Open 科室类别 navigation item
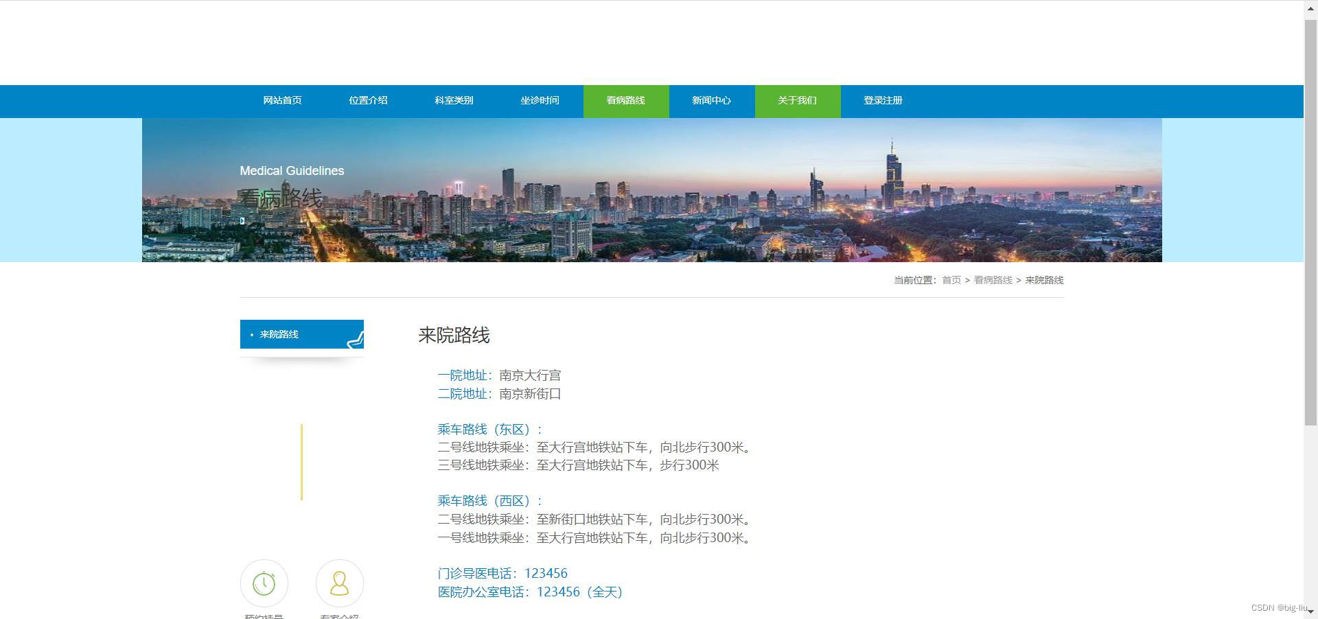The height and width of the screenshot is (619, 1318). 454,101
